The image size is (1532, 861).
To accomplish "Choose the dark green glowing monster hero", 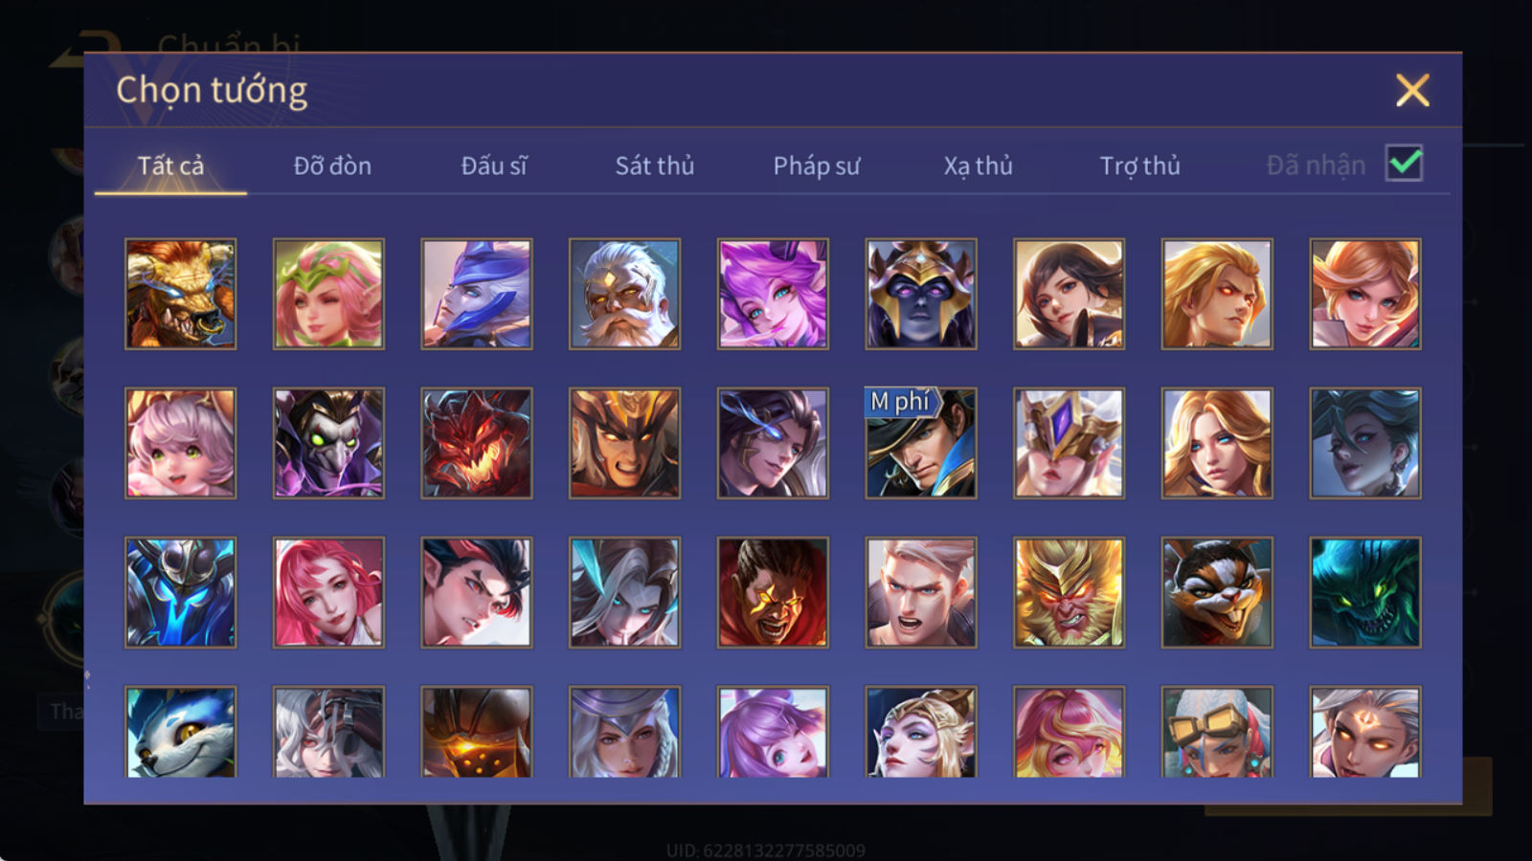I will pos(1365,592).
